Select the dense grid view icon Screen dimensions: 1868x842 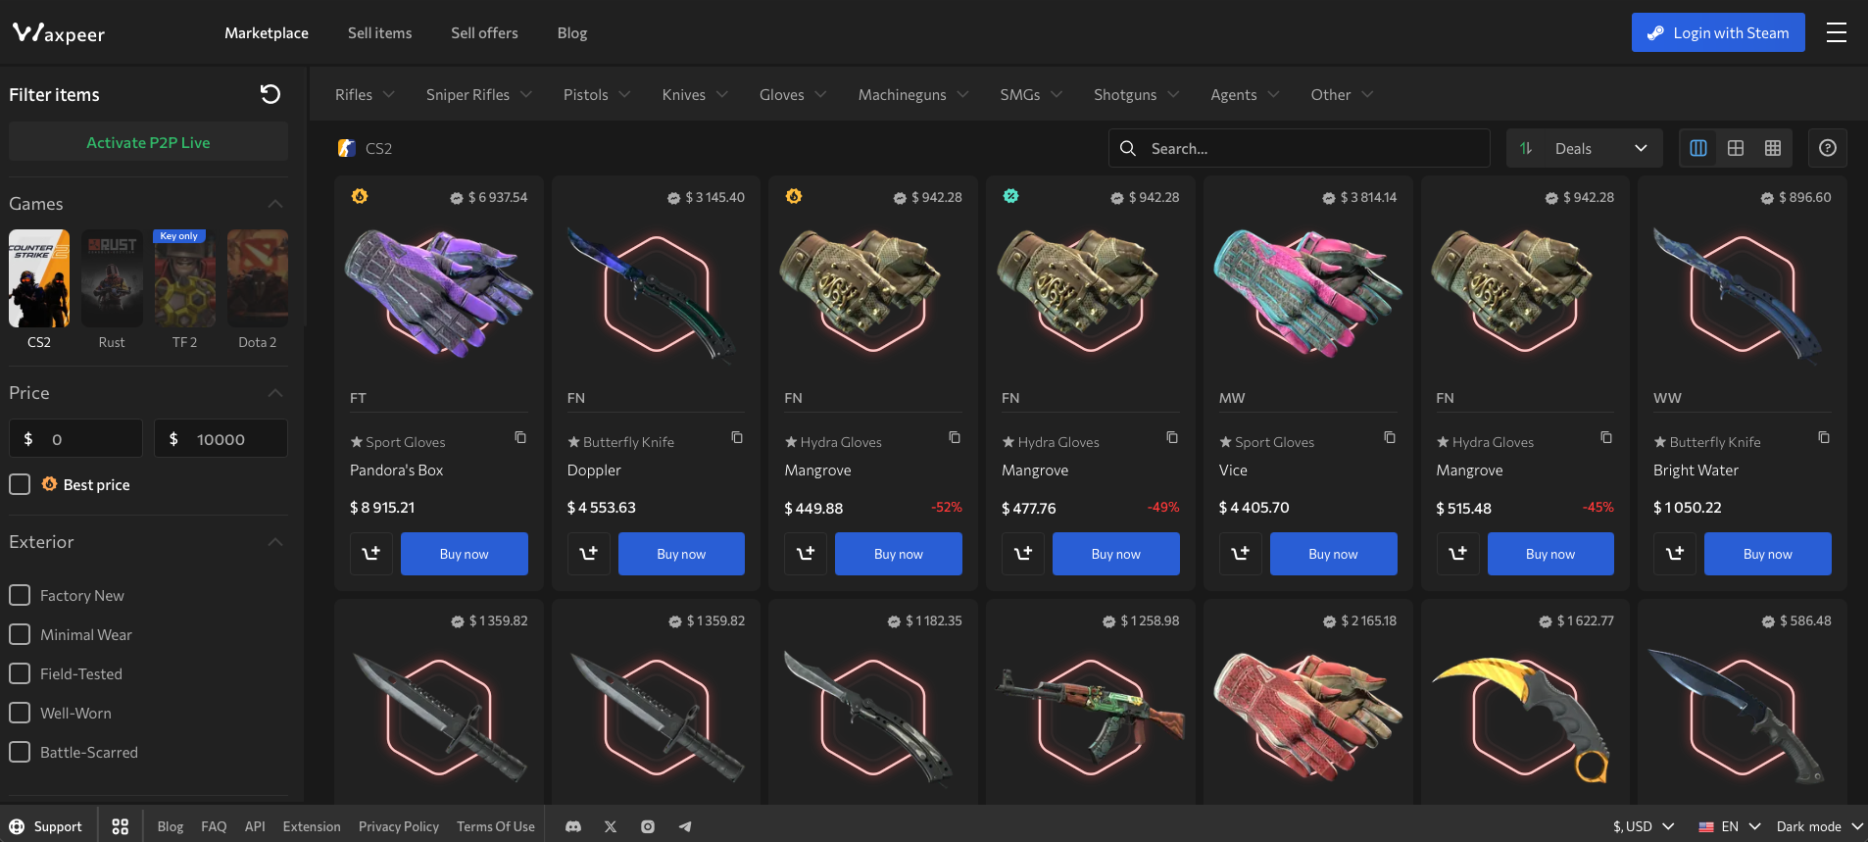pyautogui.click(x=1773, y=148)
